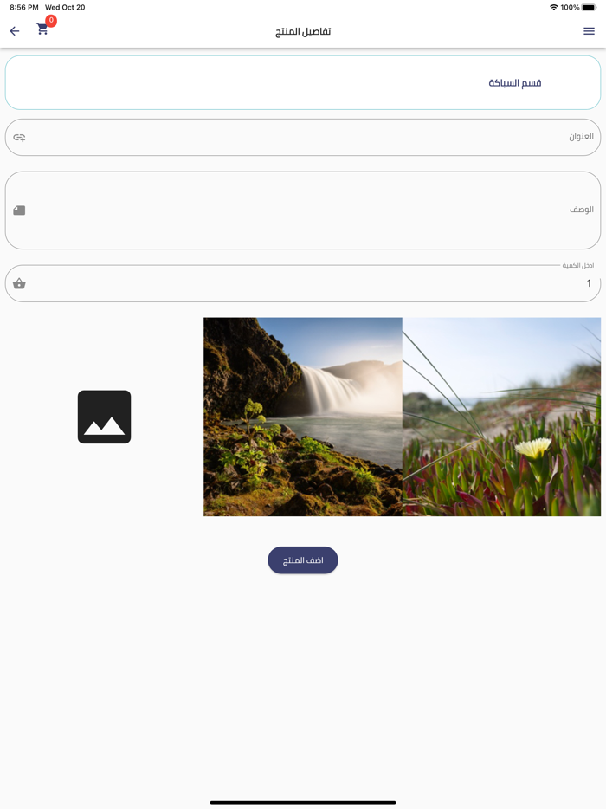Tap the Wi-Fi status icon
Image resolution: width=606 pixels, height=809 pixels.
pos(554,7)
